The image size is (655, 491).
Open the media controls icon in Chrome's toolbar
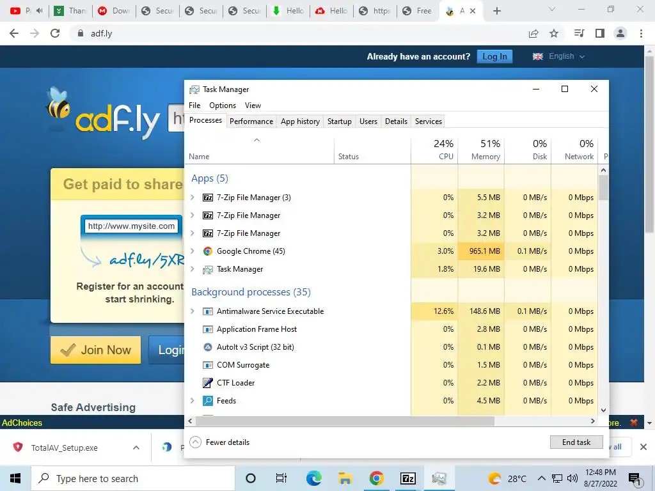point(580,33)
